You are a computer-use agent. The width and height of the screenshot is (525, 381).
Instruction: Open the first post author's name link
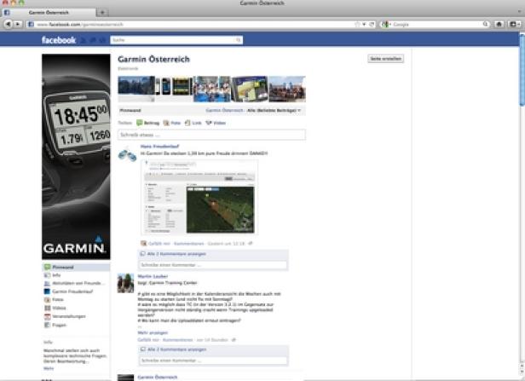[159, 147]
